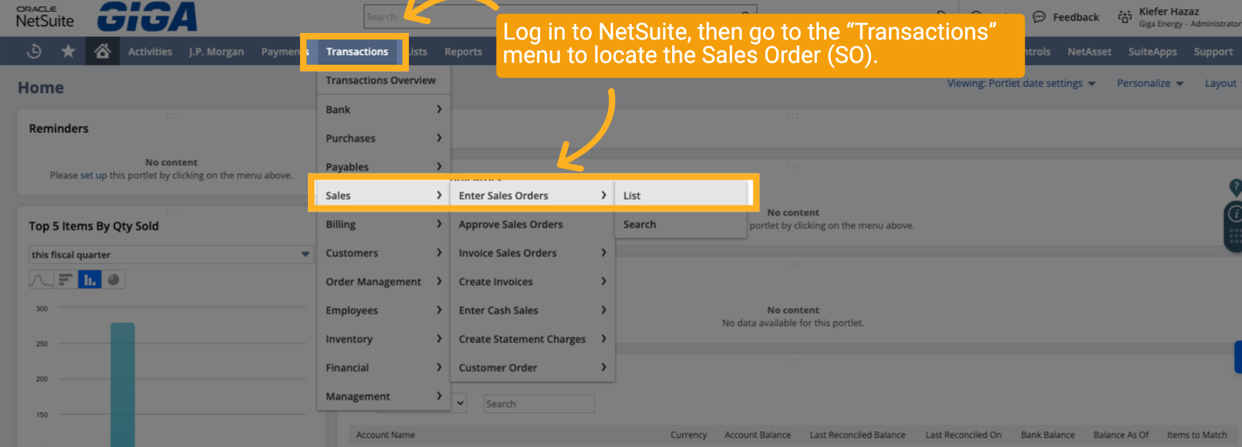The height and width of the screenshot is (447, 1242).
Task: Click the Top 5 Items By Qty Sold title
Action: (x=94, y=226)
